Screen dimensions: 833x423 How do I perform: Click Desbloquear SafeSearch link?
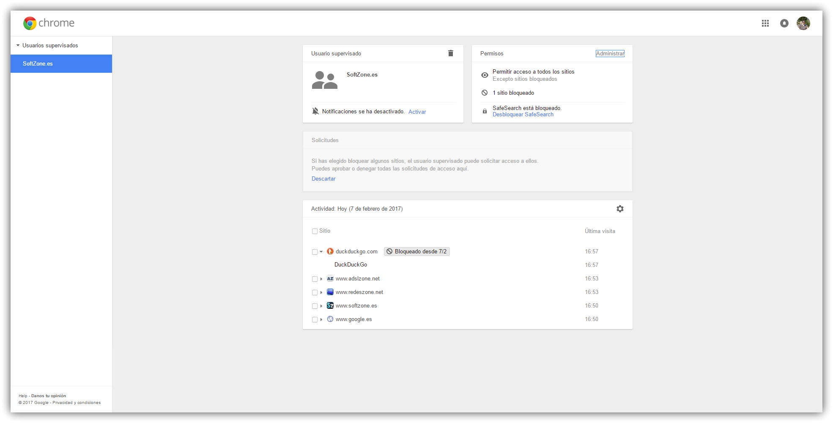pyautogui.click(x=523, y=115)
